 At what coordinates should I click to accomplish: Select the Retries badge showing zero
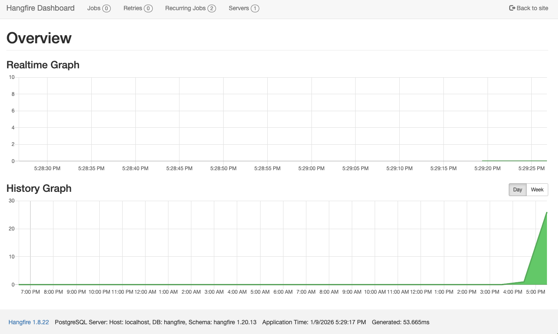(x=148, y=8)
